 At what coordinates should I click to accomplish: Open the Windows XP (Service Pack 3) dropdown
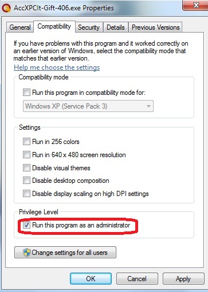(x=88, y=106)
